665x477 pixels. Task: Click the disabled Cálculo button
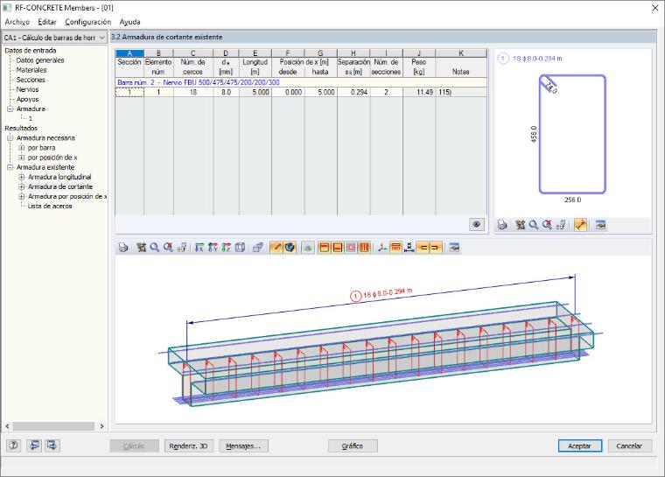tap(134, 446)
